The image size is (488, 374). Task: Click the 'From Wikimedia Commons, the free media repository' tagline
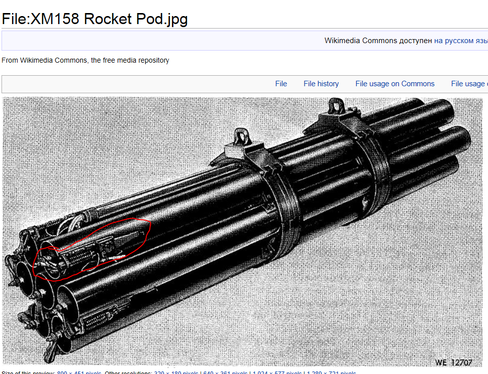click(85, 61)
